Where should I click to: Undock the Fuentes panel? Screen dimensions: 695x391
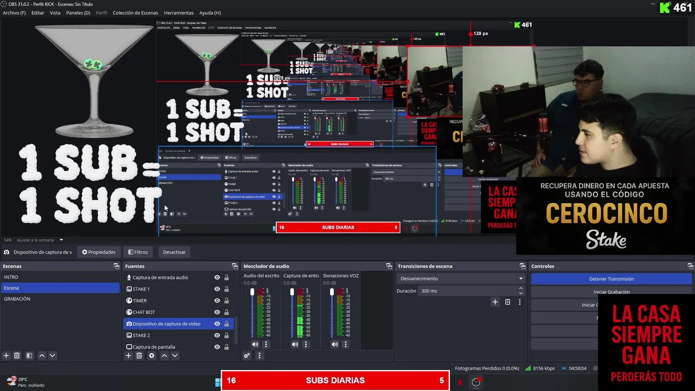coord(235,266)
